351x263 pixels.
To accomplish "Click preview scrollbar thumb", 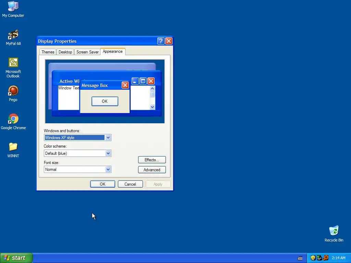I will pyautogui.click(x=152, y=94).
